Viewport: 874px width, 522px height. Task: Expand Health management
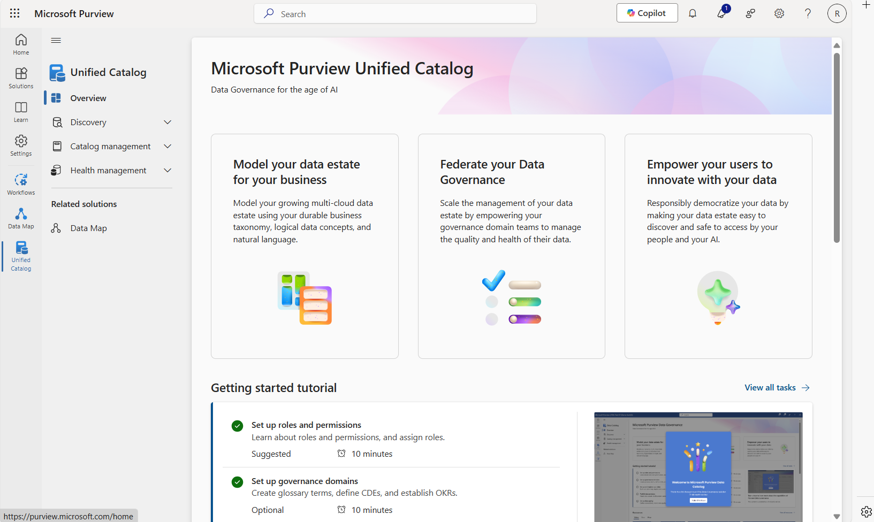click(167, 170)
